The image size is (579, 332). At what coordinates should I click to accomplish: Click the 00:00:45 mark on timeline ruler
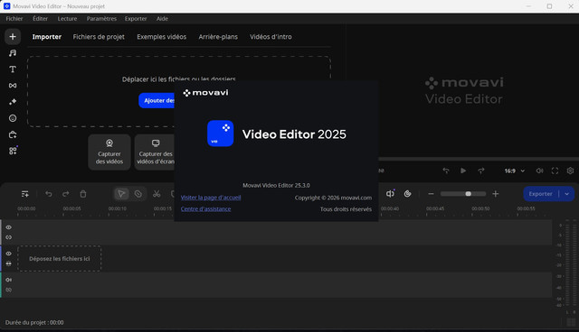point(435,208)
